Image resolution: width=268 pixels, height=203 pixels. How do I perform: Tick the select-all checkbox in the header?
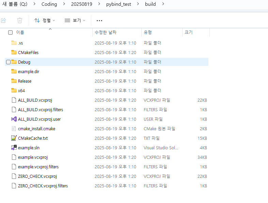(11, 32)
